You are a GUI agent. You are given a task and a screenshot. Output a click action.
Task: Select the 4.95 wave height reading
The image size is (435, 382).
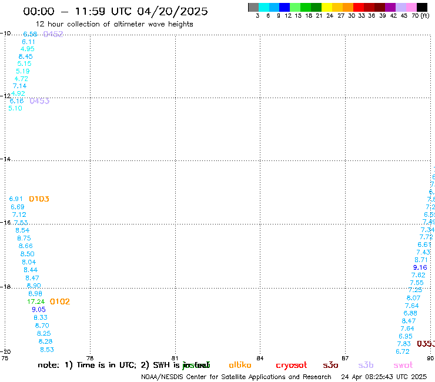(x=28, y=49)
